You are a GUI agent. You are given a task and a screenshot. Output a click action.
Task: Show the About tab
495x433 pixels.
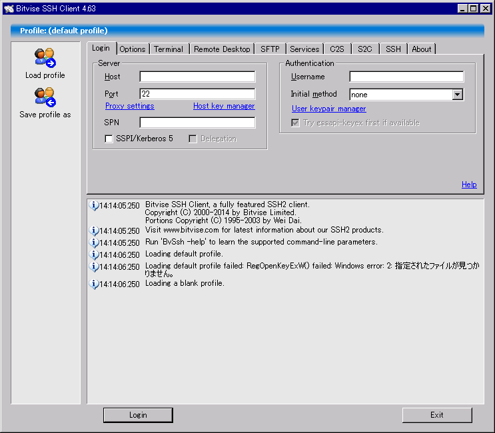point(422,49)
